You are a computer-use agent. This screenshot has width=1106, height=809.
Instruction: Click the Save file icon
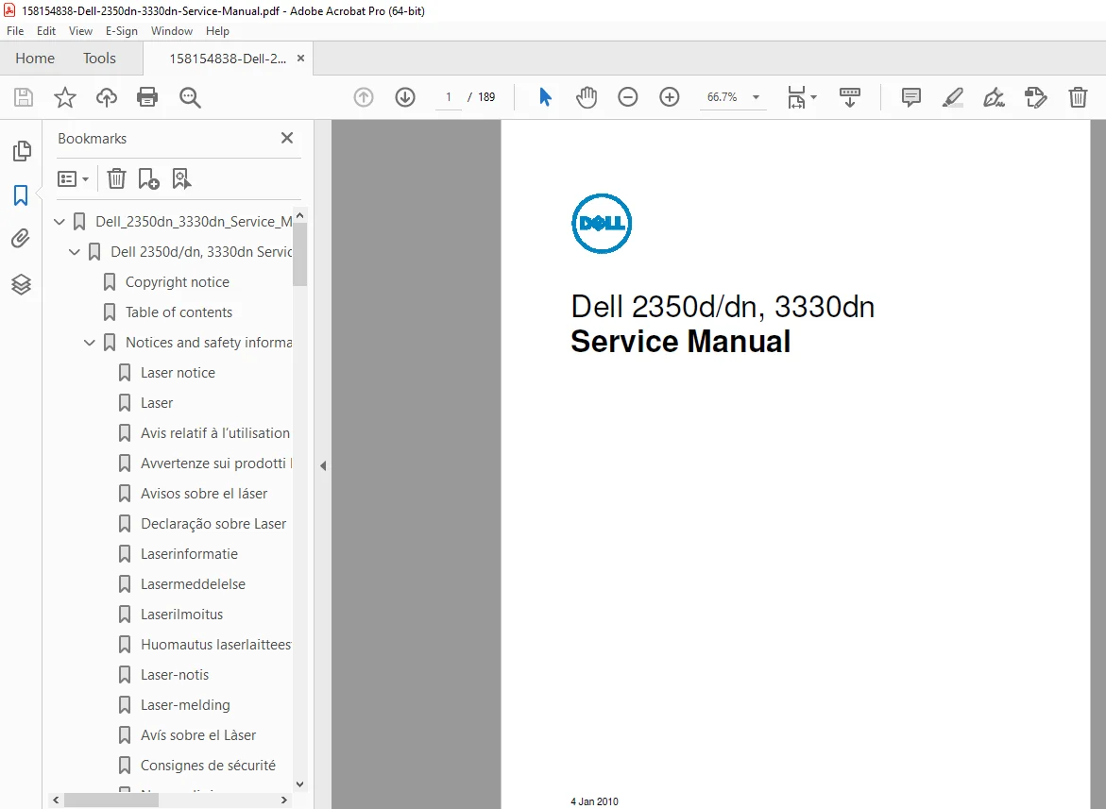pos(24,97)
